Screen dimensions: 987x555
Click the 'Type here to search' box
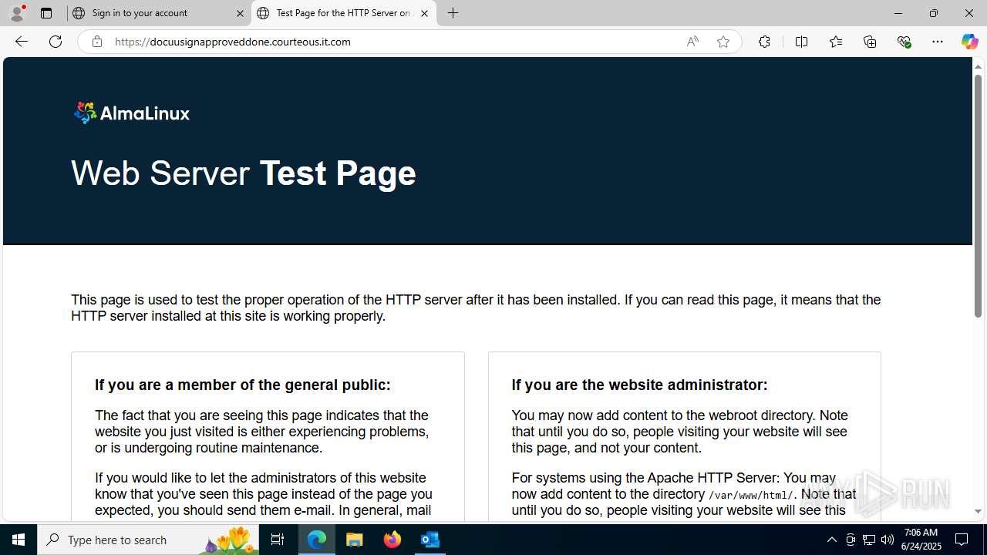coord(148,540)
